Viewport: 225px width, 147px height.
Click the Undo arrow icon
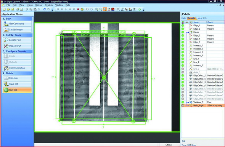(x=44, y=9)
